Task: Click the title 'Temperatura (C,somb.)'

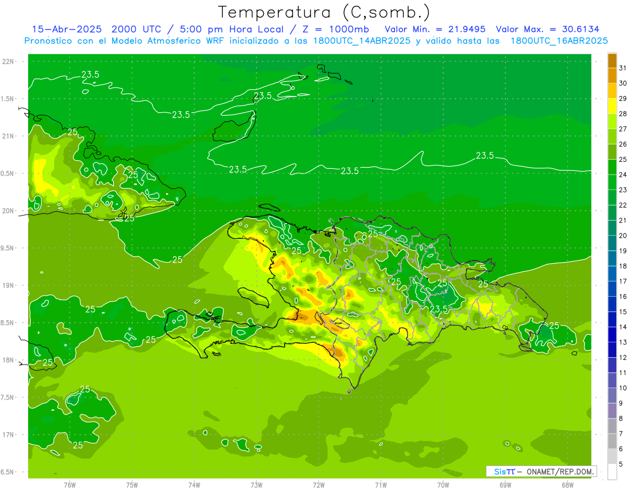Action: point(324,12)
